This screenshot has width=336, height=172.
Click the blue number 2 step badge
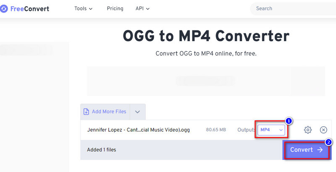point(328,142)
